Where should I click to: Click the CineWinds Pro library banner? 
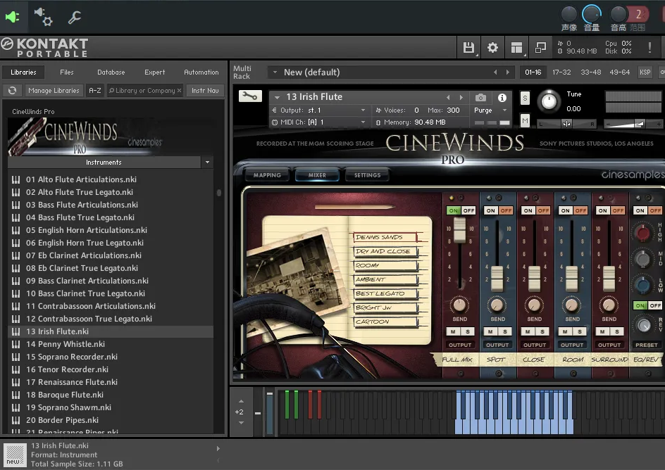[111, 136]
